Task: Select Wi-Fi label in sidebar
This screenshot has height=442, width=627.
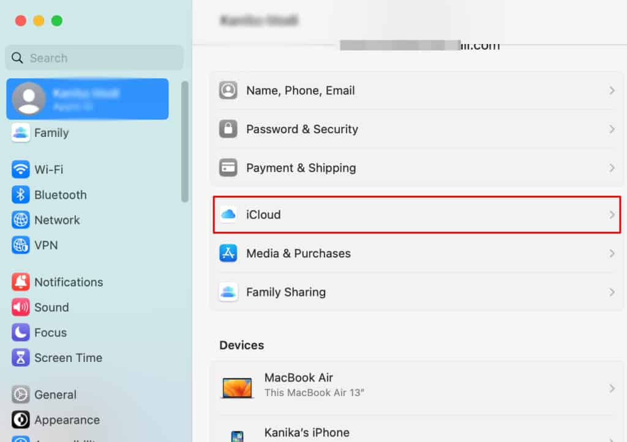Action: pyautogui.click(x=49, y=170)
